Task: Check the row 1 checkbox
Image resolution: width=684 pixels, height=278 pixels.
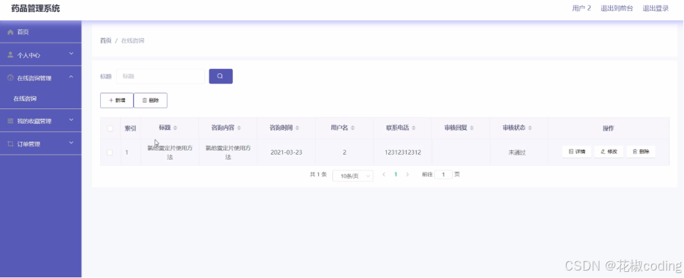Action: point(110,152)
